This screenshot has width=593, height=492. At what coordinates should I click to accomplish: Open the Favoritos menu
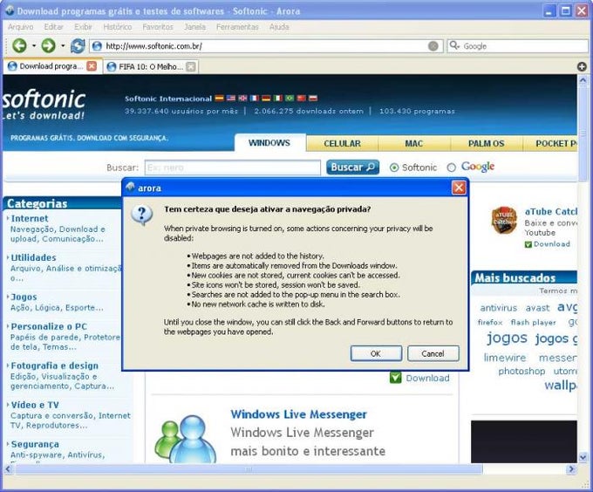click(x=158, y=27)
